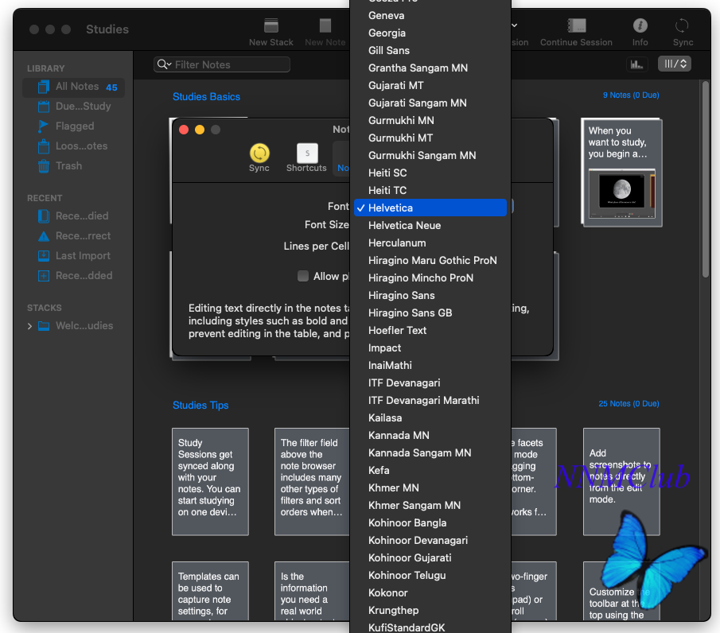Select Kefa font
This screenshot has width=720, height=633.
430,471
